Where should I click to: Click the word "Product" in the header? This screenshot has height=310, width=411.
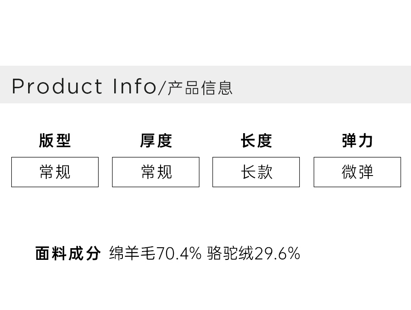coord(57,86)
